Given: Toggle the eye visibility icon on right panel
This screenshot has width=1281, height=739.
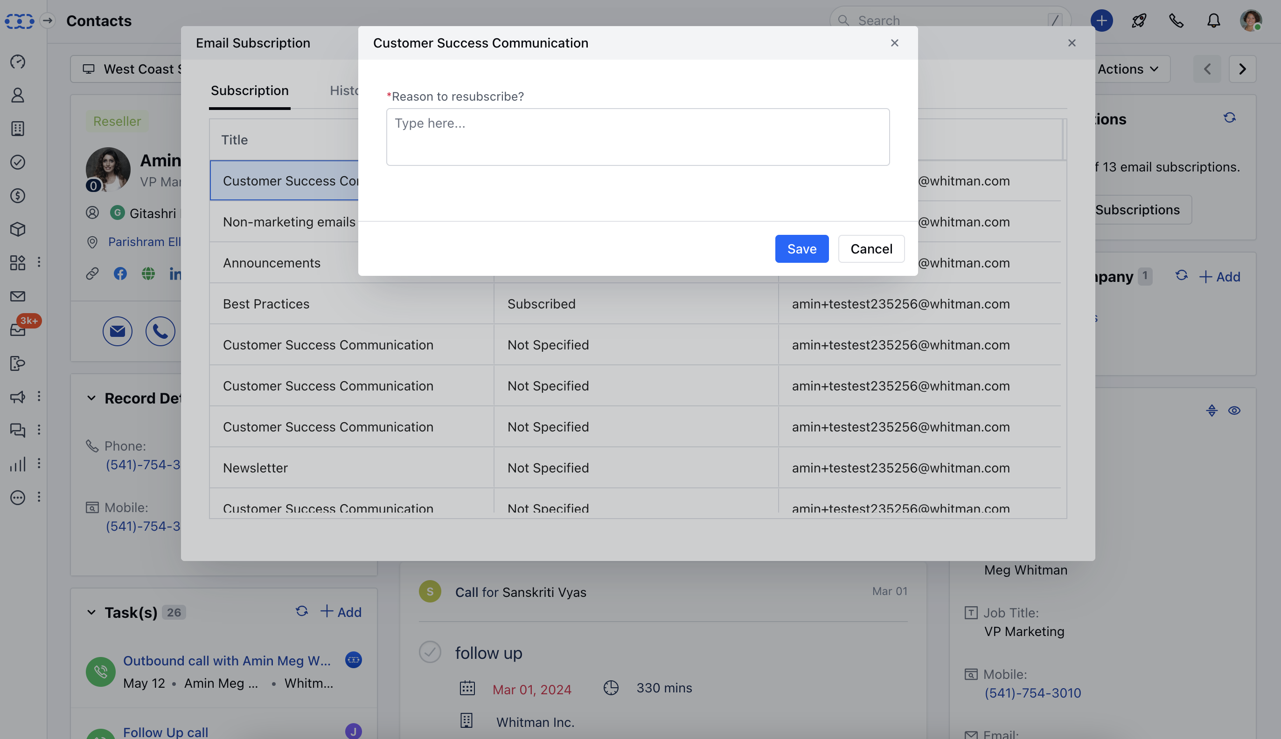Looking at the screenshot, I should tap(1234, 411).
